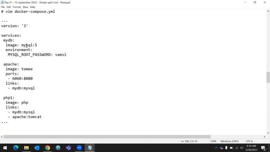Click the vertical scrollbar thumb

click(268, 77)
